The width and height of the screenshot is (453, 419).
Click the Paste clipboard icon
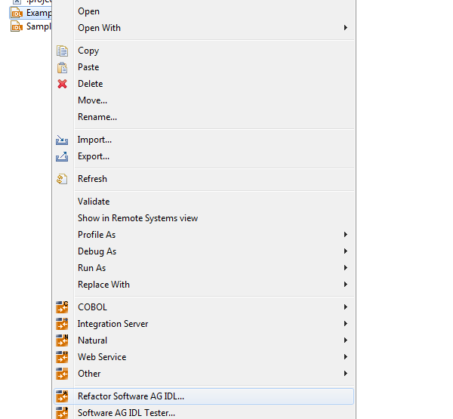pyautogui.click(x=62, y=68)
